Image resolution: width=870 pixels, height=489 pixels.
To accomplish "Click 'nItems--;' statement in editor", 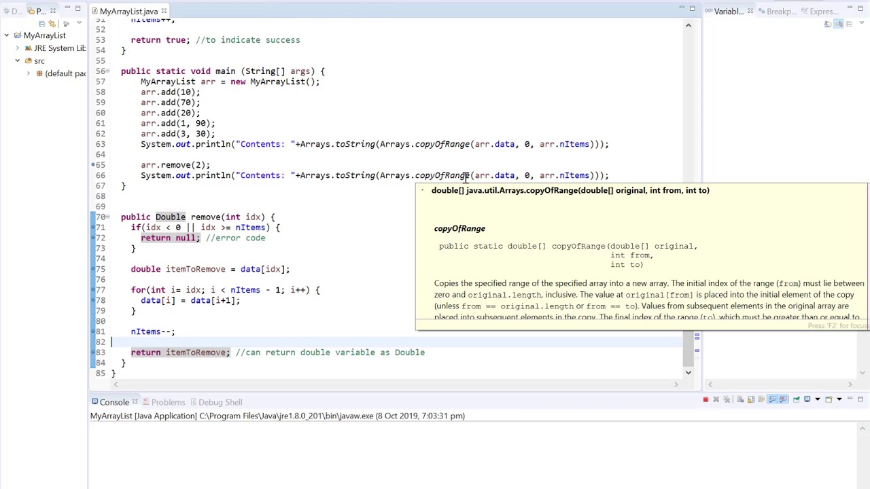I will [x=153, y=331].
